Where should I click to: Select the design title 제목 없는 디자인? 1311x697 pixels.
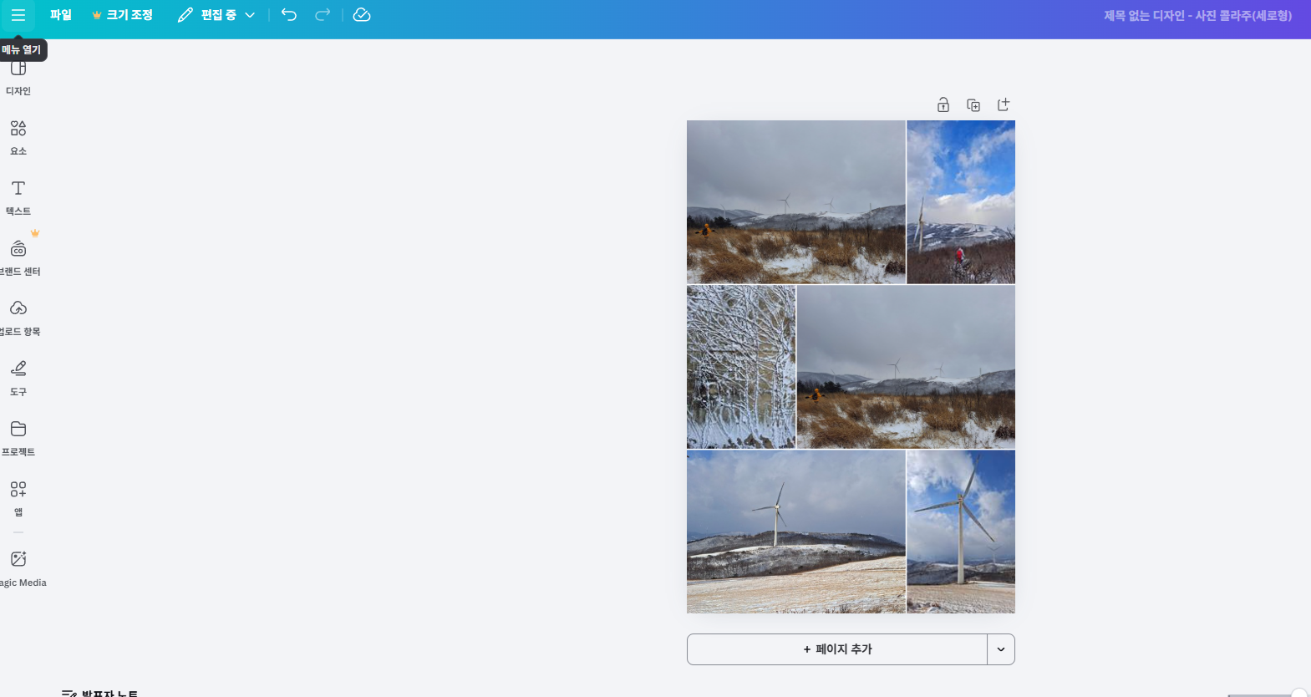tap(1197, 16)
